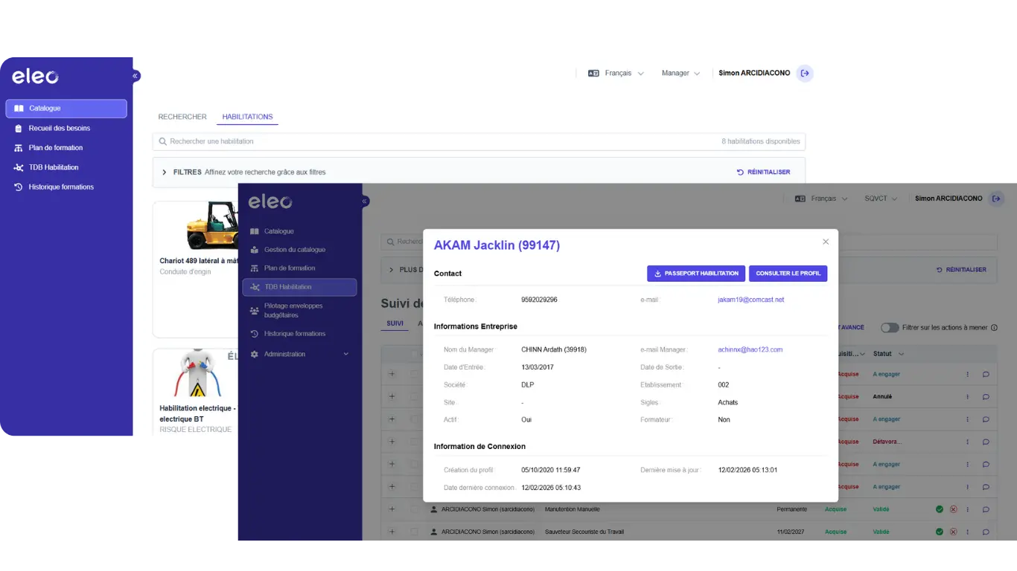Open the Français language dropdown in the back window

pyautogui.click(x=624, y=74)
